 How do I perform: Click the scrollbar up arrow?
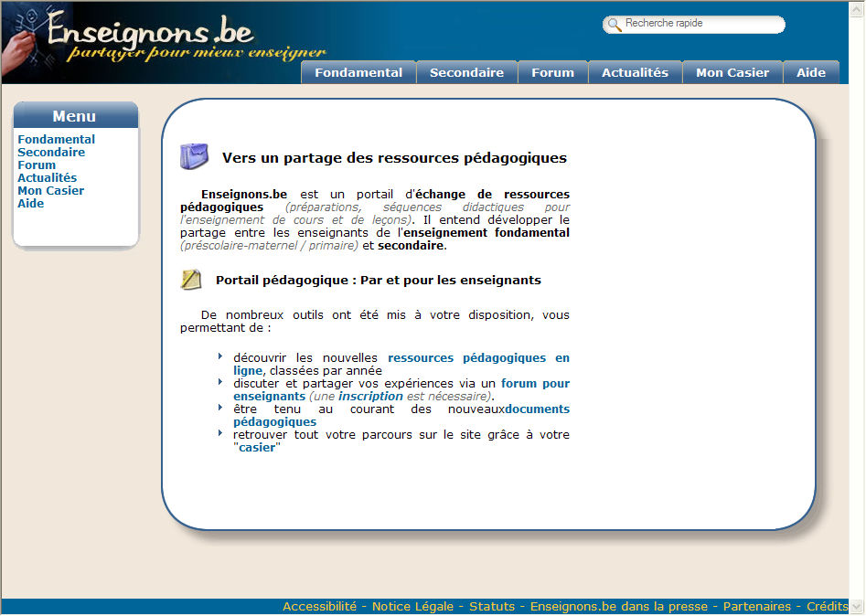(857, 8)
